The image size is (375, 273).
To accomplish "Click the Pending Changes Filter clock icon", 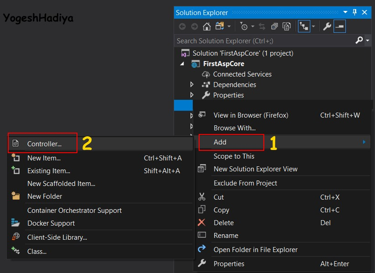I will pos(244,26).
